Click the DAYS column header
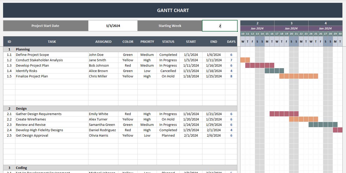 click(231, 42)
